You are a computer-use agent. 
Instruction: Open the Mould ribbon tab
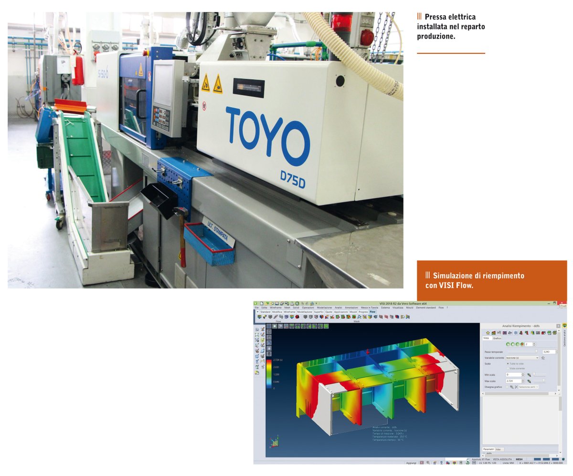click(x=353, y=312)
